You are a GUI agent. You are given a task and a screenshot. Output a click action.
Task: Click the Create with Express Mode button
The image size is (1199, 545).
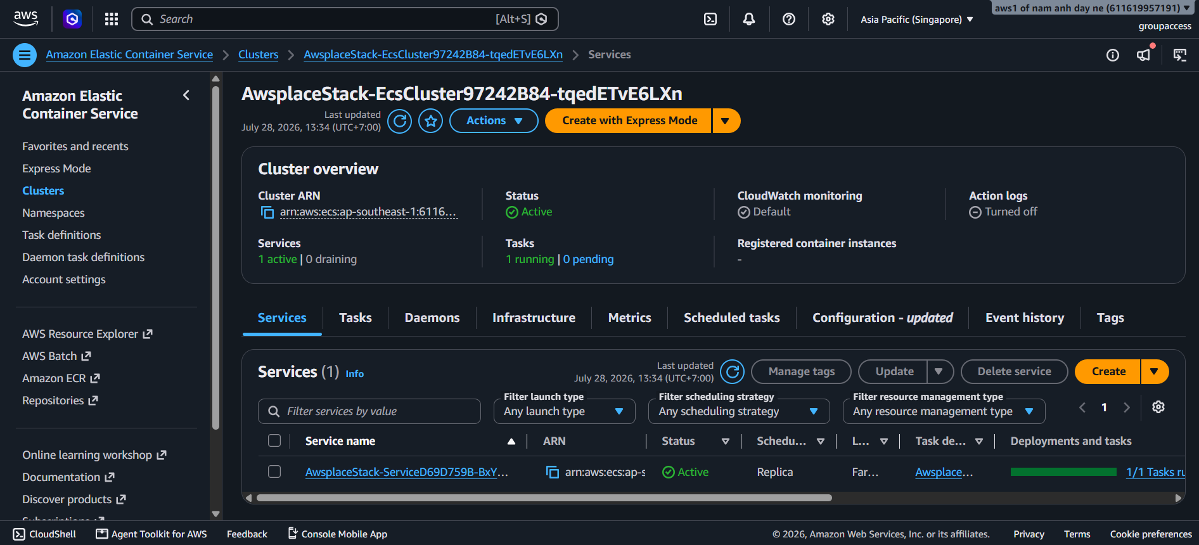pos(629,121)
